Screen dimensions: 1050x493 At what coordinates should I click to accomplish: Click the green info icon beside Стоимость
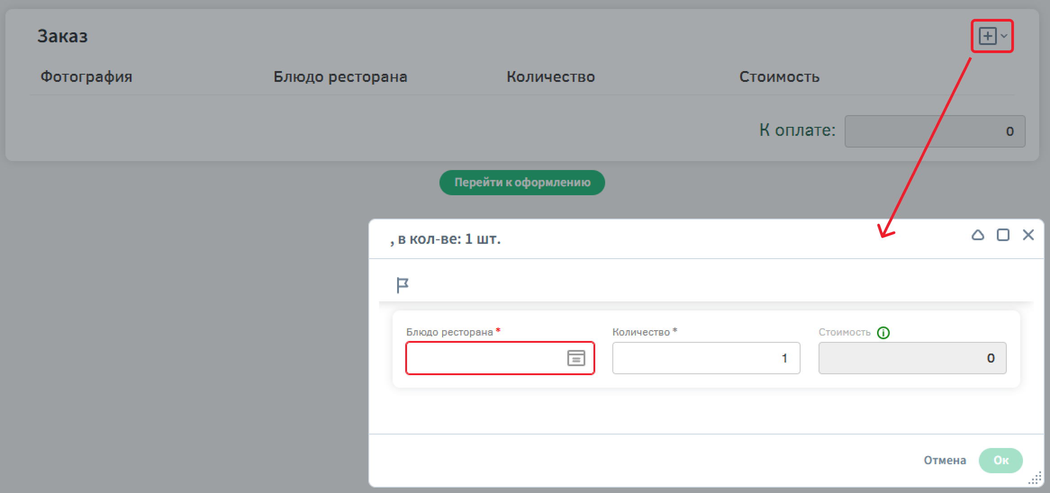883,333
